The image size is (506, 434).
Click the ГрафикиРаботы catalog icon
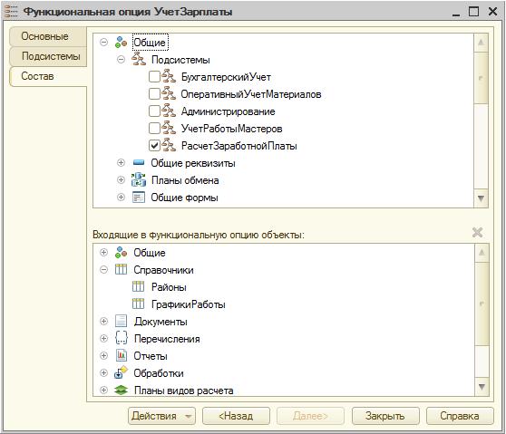[x=139, y=304]
